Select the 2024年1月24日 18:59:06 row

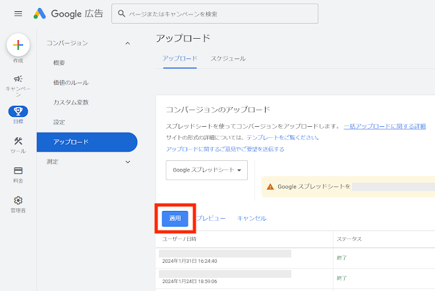[x=295, y=279]
